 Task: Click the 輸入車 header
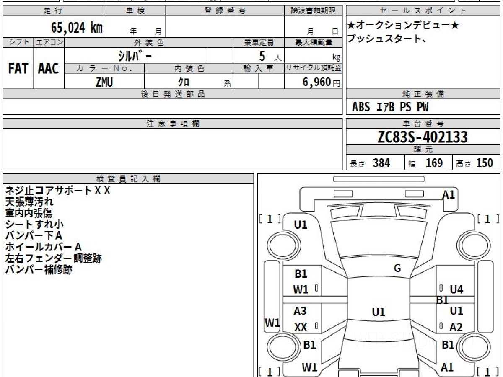pos(259,68)
